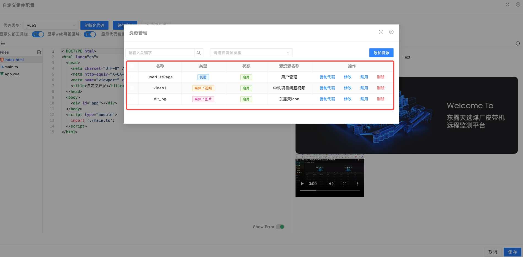Open video more options menu
523x257 pixels.
358,184
